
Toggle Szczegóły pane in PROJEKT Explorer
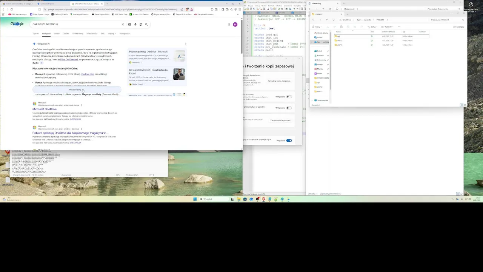point(459,27)
